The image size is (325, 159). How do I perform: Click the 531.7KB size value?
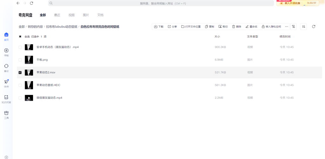220,73
